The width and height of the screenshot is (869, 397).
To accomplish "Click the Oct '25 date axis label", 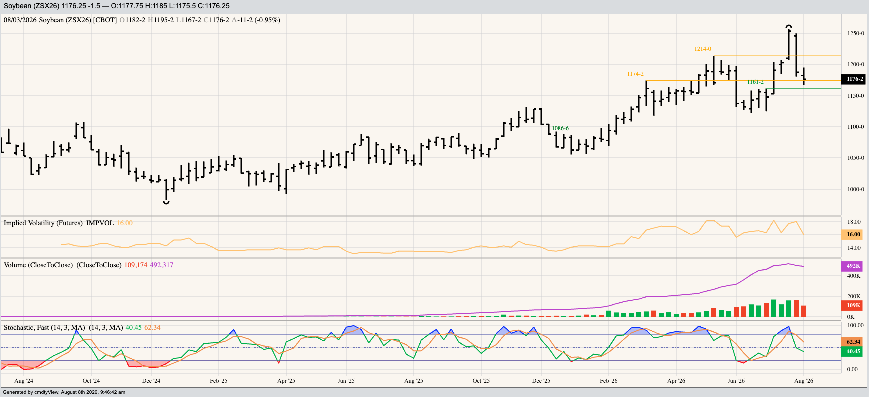I will [481, 381].
